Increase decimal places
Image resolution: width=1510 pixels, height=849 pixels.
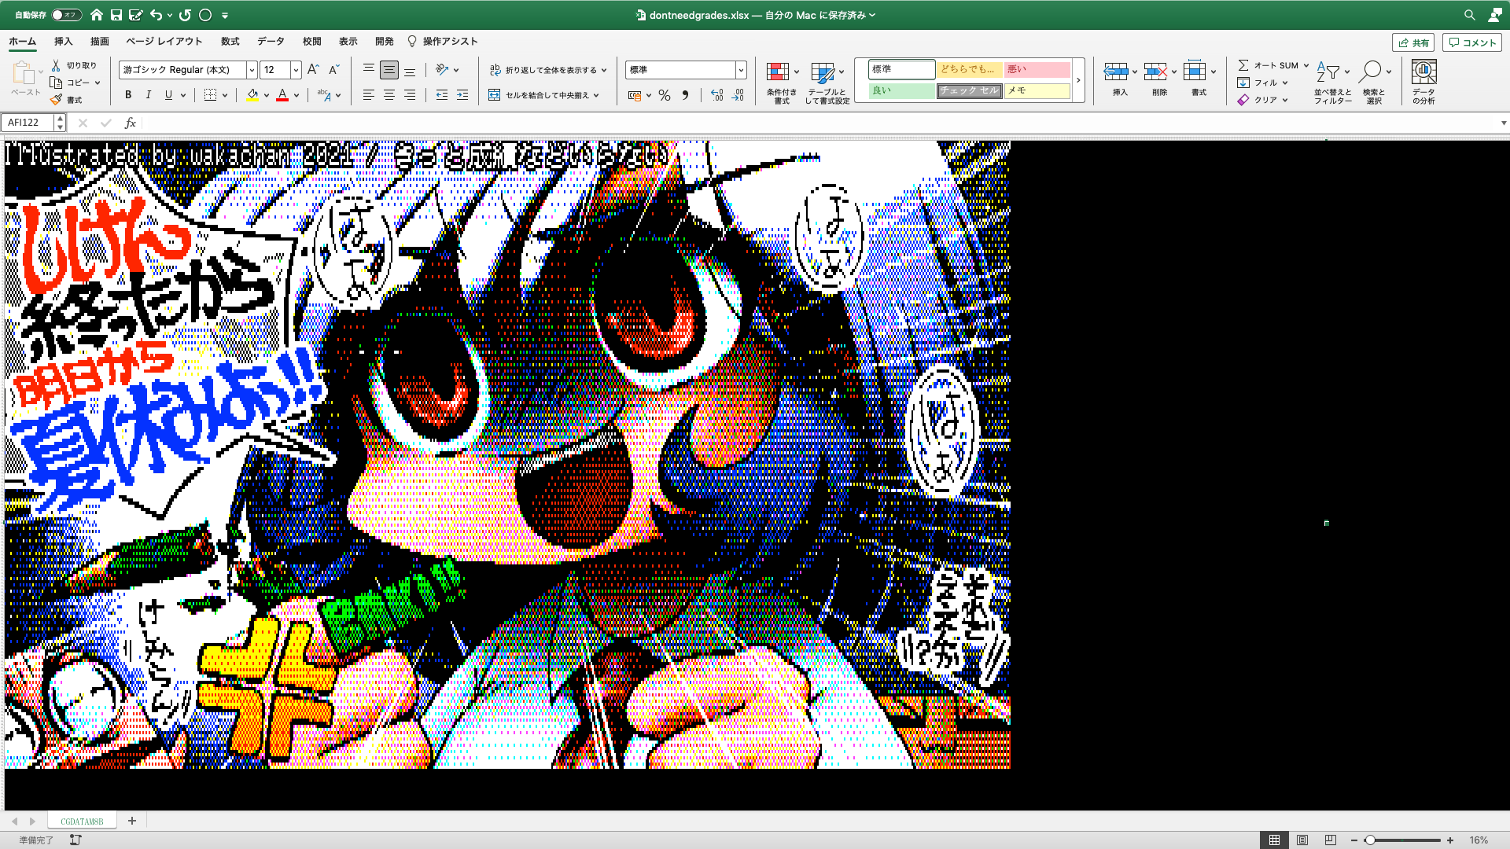(716, 95)
